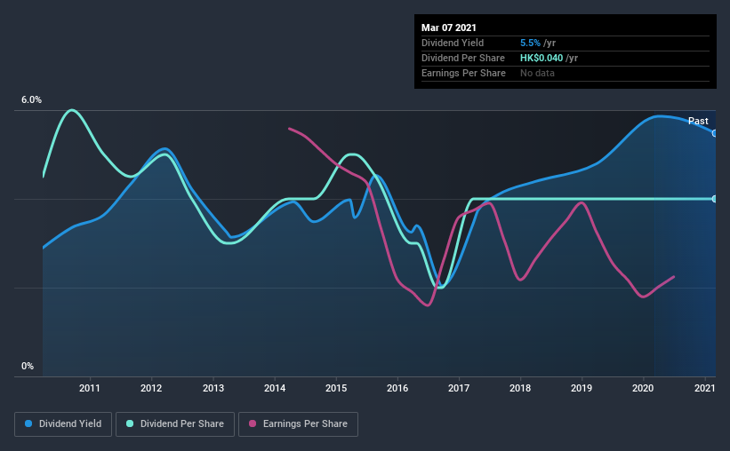Image resolution: width=730 pixels, height=451 pixels.
Task: Click the No data earnings value in tooltip
Action: pos(537,73)
